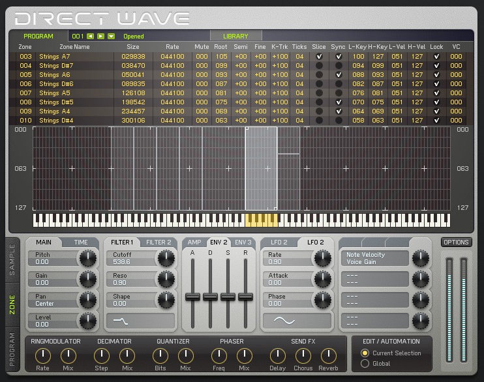
Task: Switch to the MAIN tab
Action: click(44, 242)
